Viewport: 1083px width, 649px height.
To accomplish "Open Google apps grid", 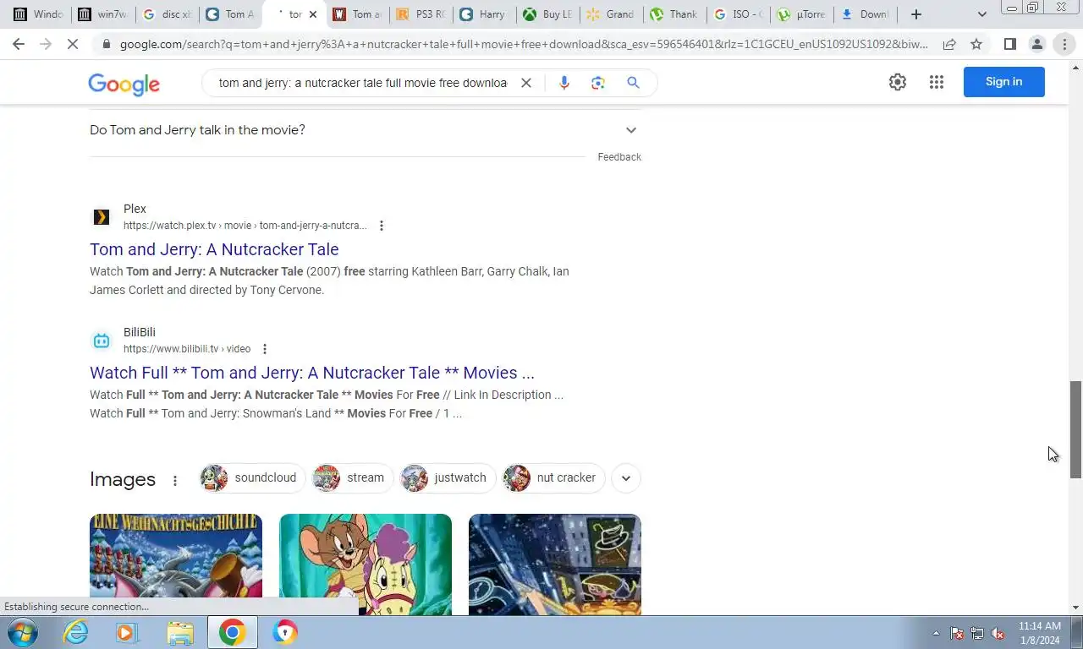I will tap(936, 82).
